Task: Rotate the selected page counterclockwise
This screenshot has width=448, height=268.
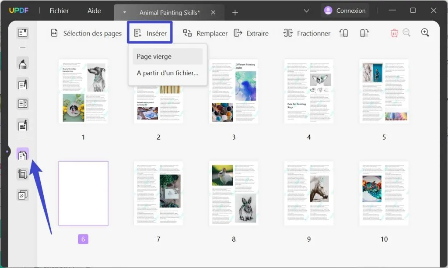Action: click(x=344, y=33)
